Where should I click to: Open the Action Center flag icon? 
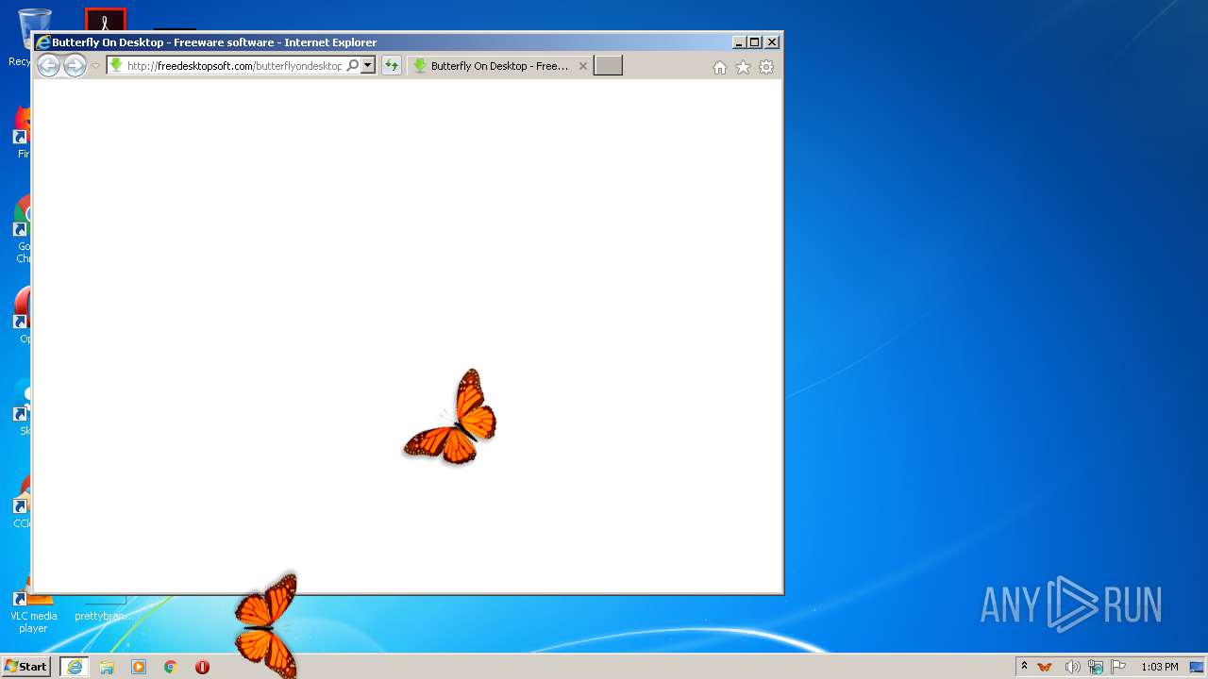coord(1118,667)
